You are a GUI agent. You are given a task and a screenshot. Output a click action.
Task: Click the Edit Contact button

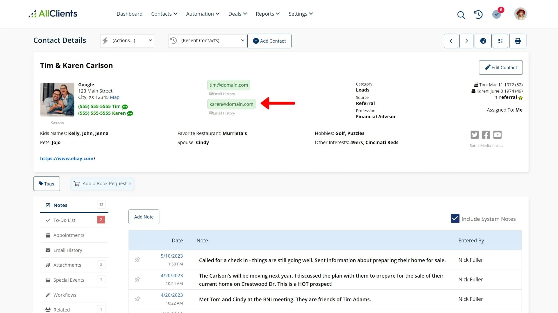tap(500, 68)
